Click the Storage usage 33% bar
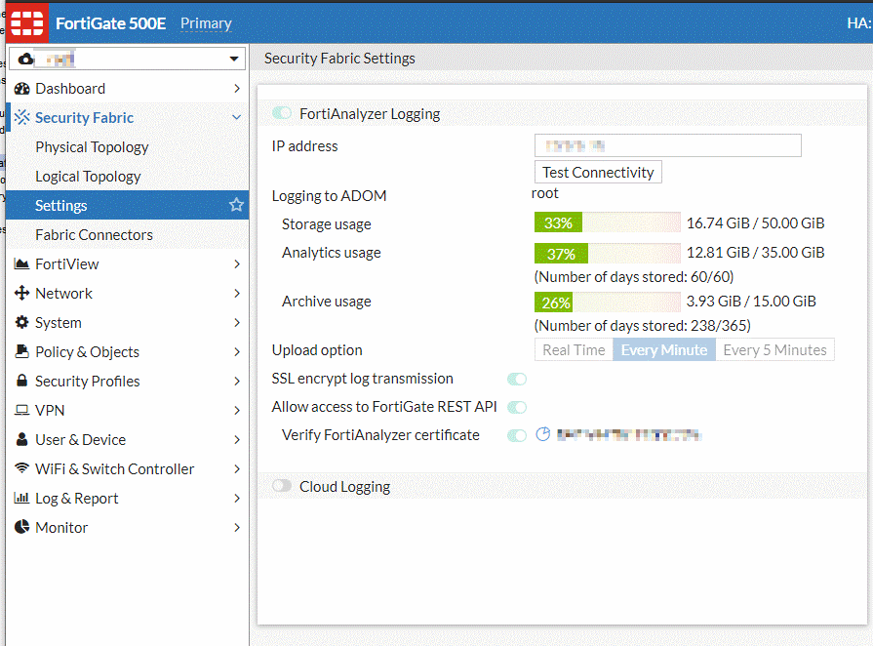This screenshot has width=873, height=646. click(x=607, y=222)
